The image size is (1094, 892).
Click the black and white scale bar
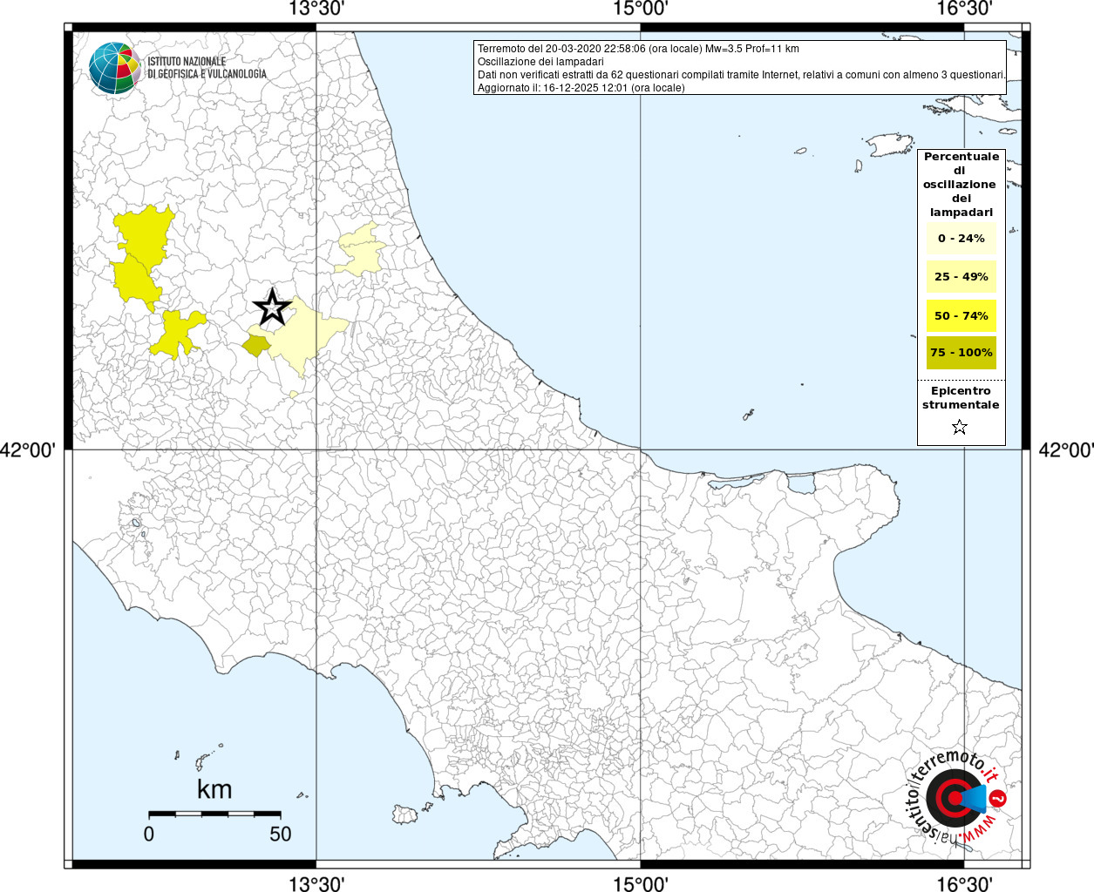tap(215, 814)
